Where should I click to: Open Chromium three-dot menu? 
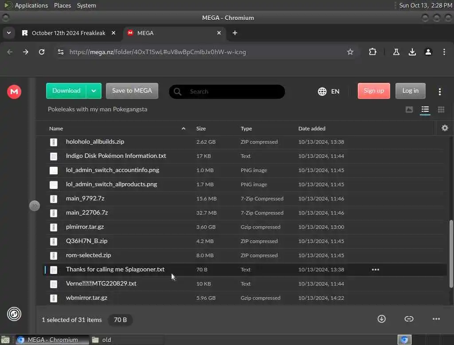pos(444,52)
